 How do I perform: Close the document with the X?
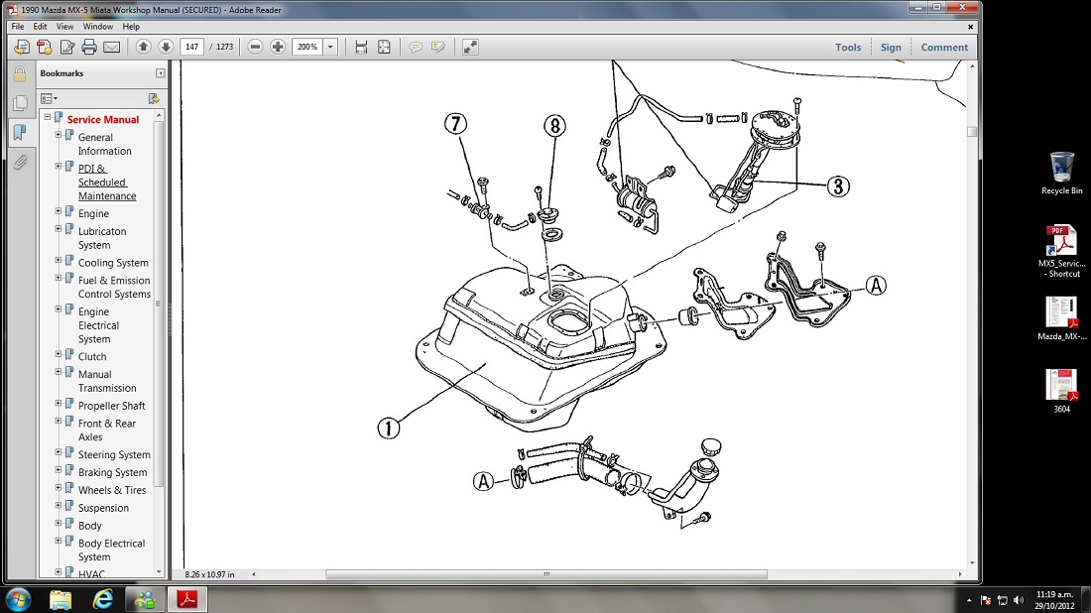(971, 27)
